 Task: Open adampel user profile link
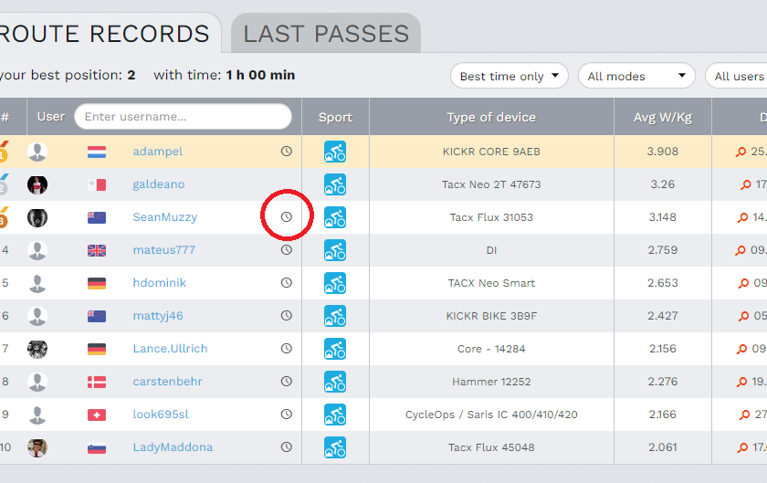click(x=157, y=152)
